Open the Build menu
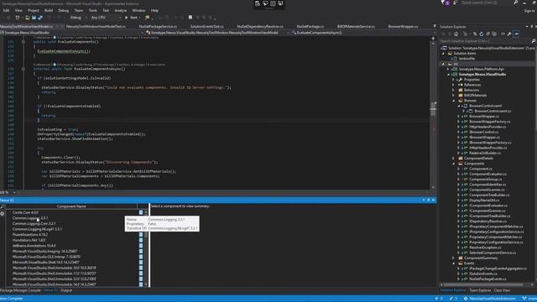The image size is (537, 302). click(x=49, y=11)
